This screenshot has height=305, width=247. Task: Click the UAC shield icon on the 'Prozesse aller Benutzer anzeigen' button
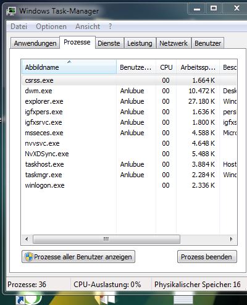pos(29,257)
